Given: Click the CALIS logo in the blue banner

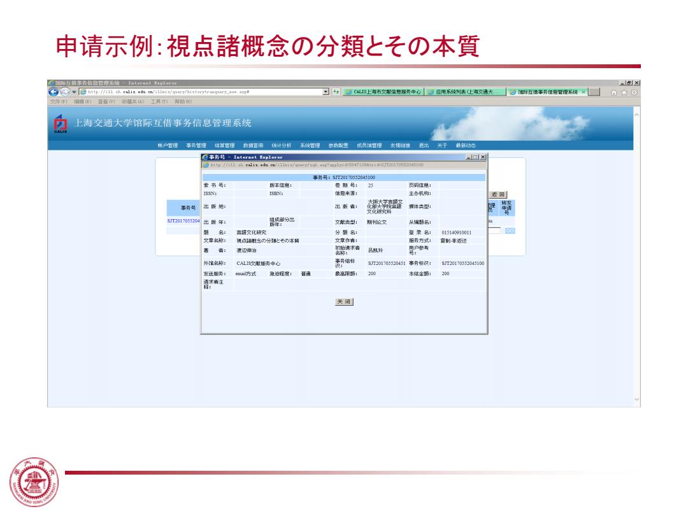Looking at the screenshot, I should [x=60, y=124].
